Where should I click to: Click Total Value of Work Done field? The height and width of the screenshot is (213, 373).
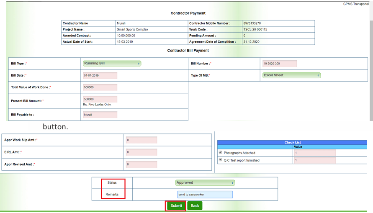click(100, 87)
